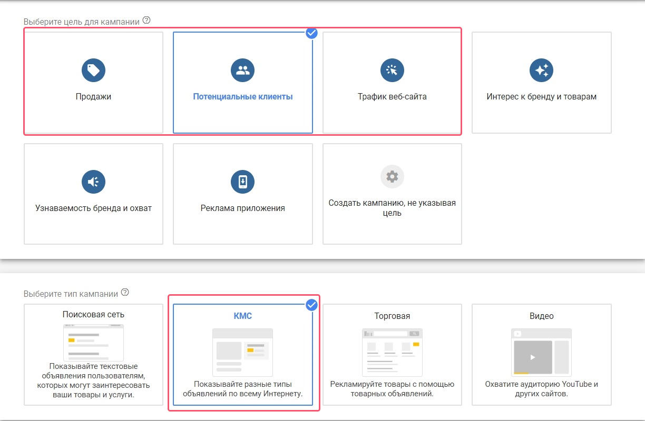Click the gear icon to create campaign without goal
Screen dimensions: 645x421
tap(392, 176)
